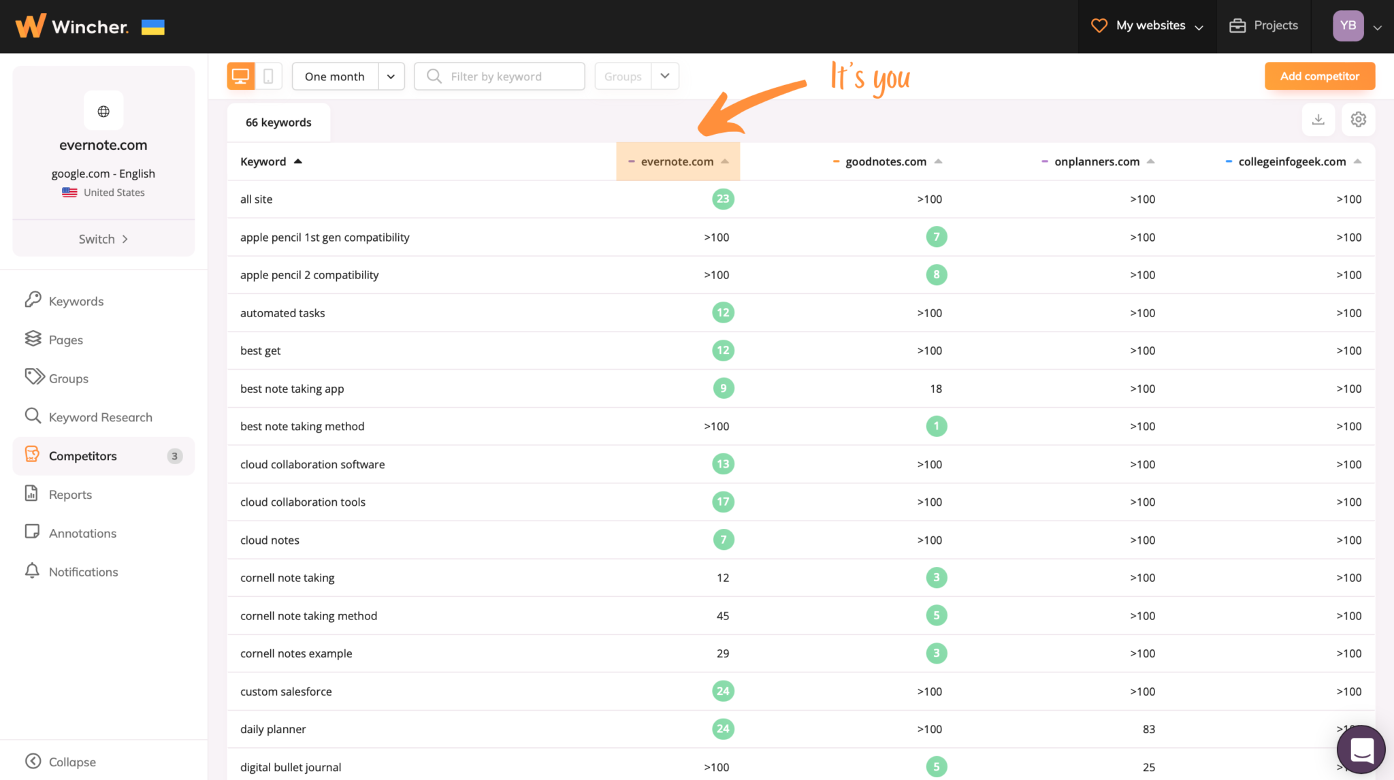Screen dimensions: 1394x780
Task: Expand the One month date range dropdown
Action: click(391, 76)
